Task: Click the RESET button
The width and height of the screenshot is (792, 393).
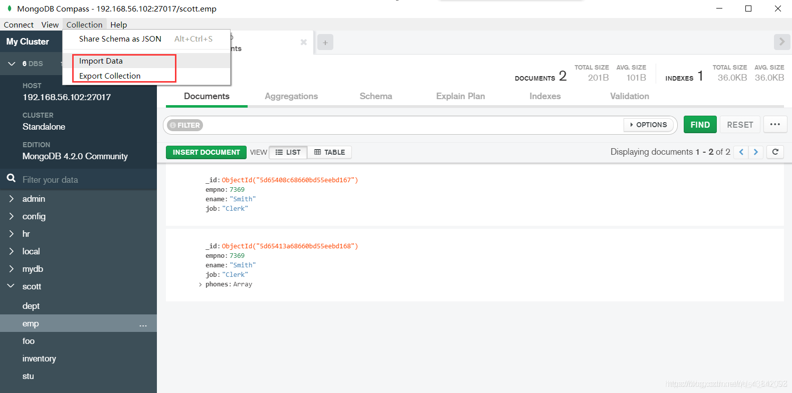Action: pyautogui.click(x=740, y=125)
